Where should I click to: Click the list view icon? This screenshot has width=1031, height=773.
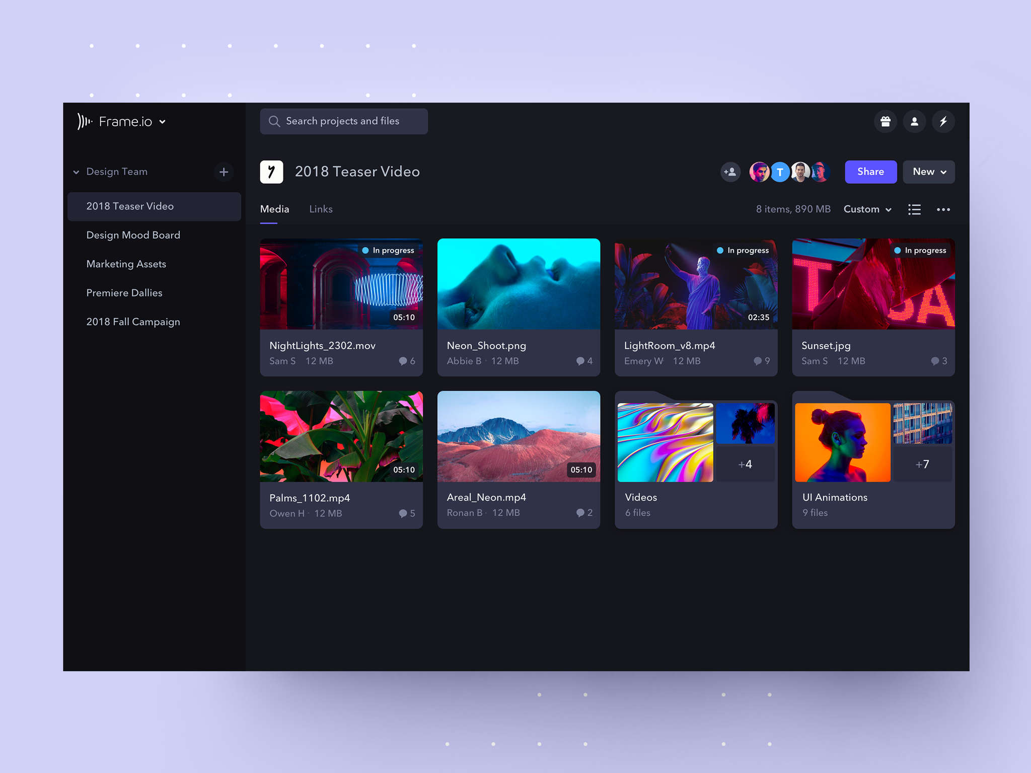915,209
